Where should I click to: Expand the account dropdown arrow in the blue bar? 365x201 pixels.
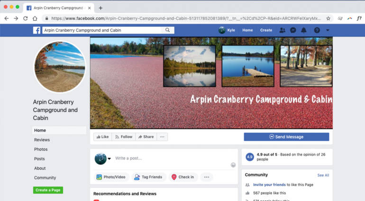328,30
